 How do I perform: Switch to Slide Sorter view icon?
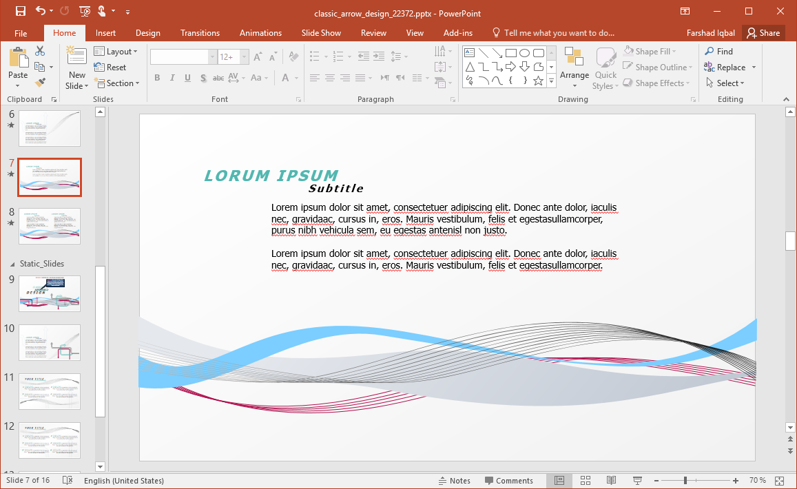(586, 480)
